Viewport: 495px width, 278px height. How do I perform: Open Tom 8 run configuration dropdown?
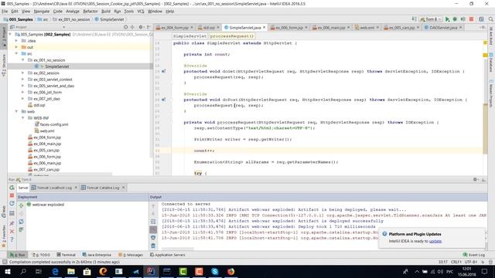431,19
